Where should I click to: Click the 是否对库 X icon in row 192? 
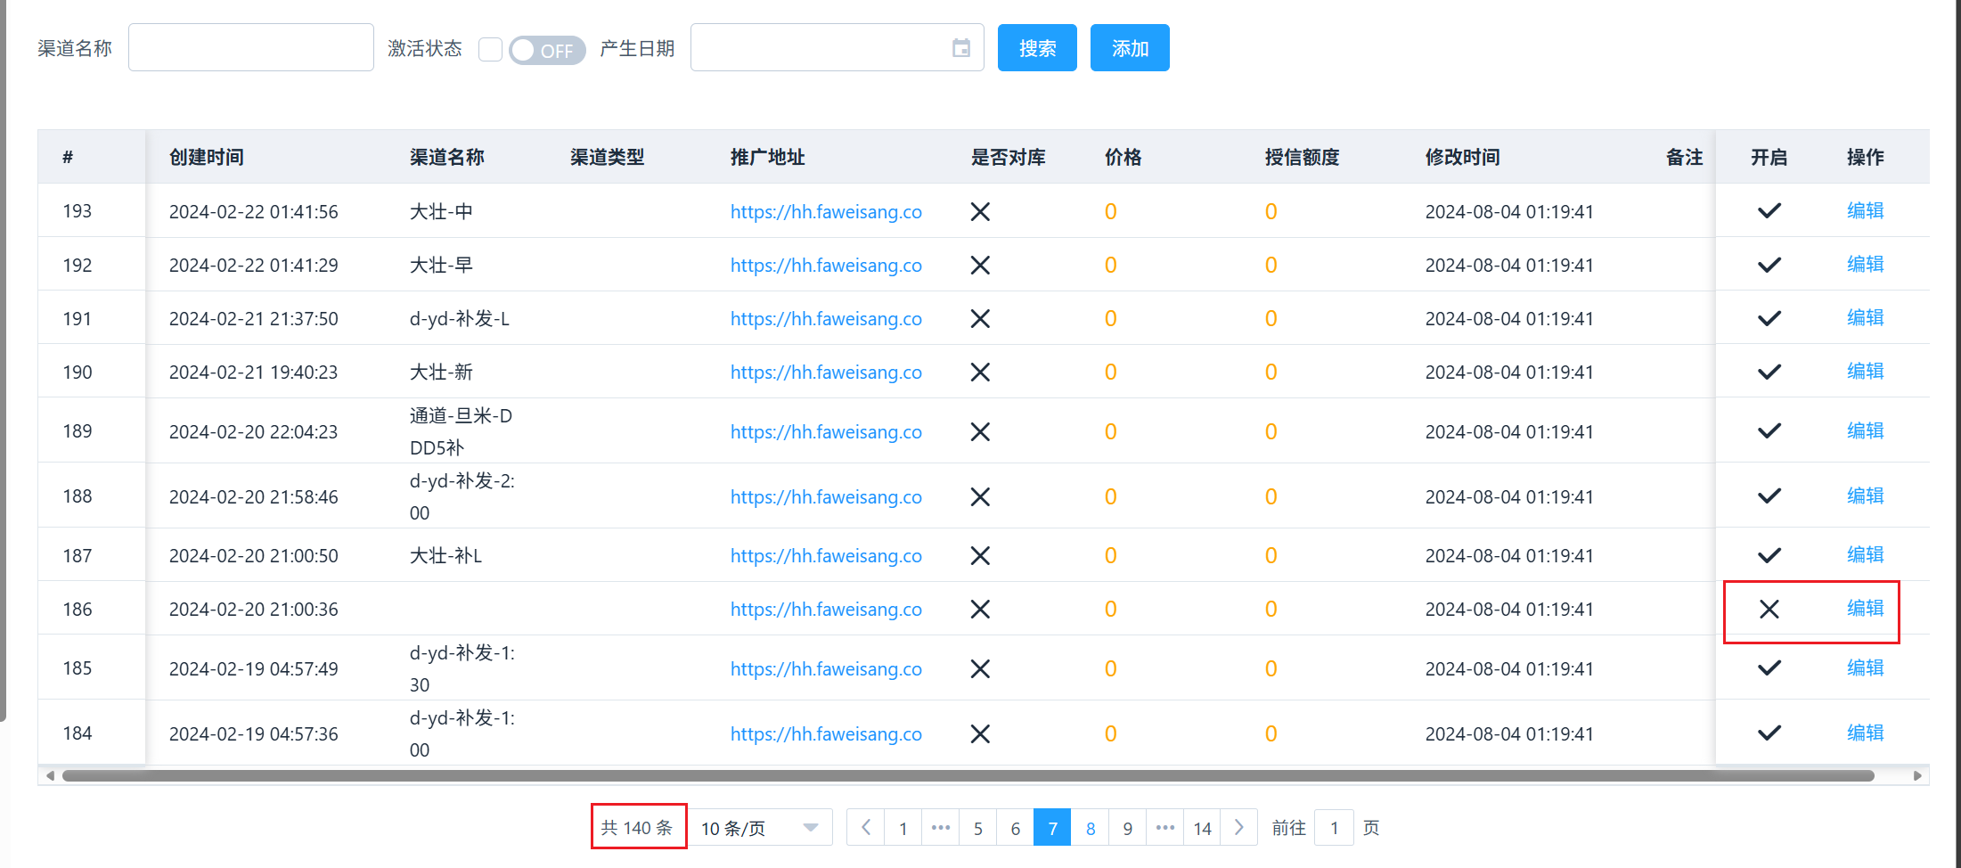click(x=980, y=266)
